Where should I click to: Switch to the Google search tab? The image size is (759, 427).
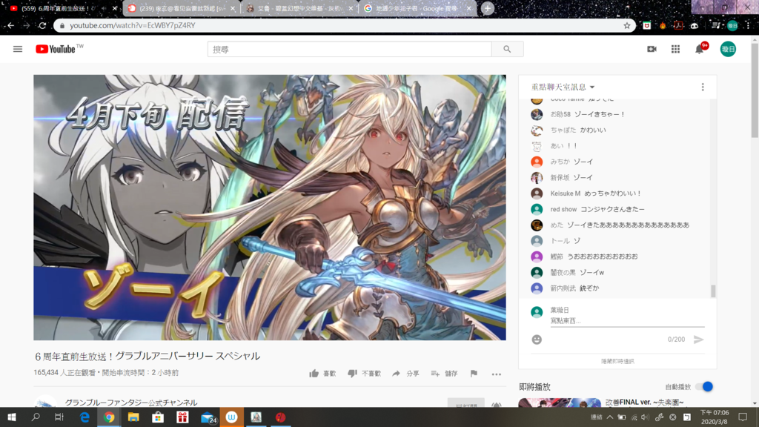click(x=416, y=8)
